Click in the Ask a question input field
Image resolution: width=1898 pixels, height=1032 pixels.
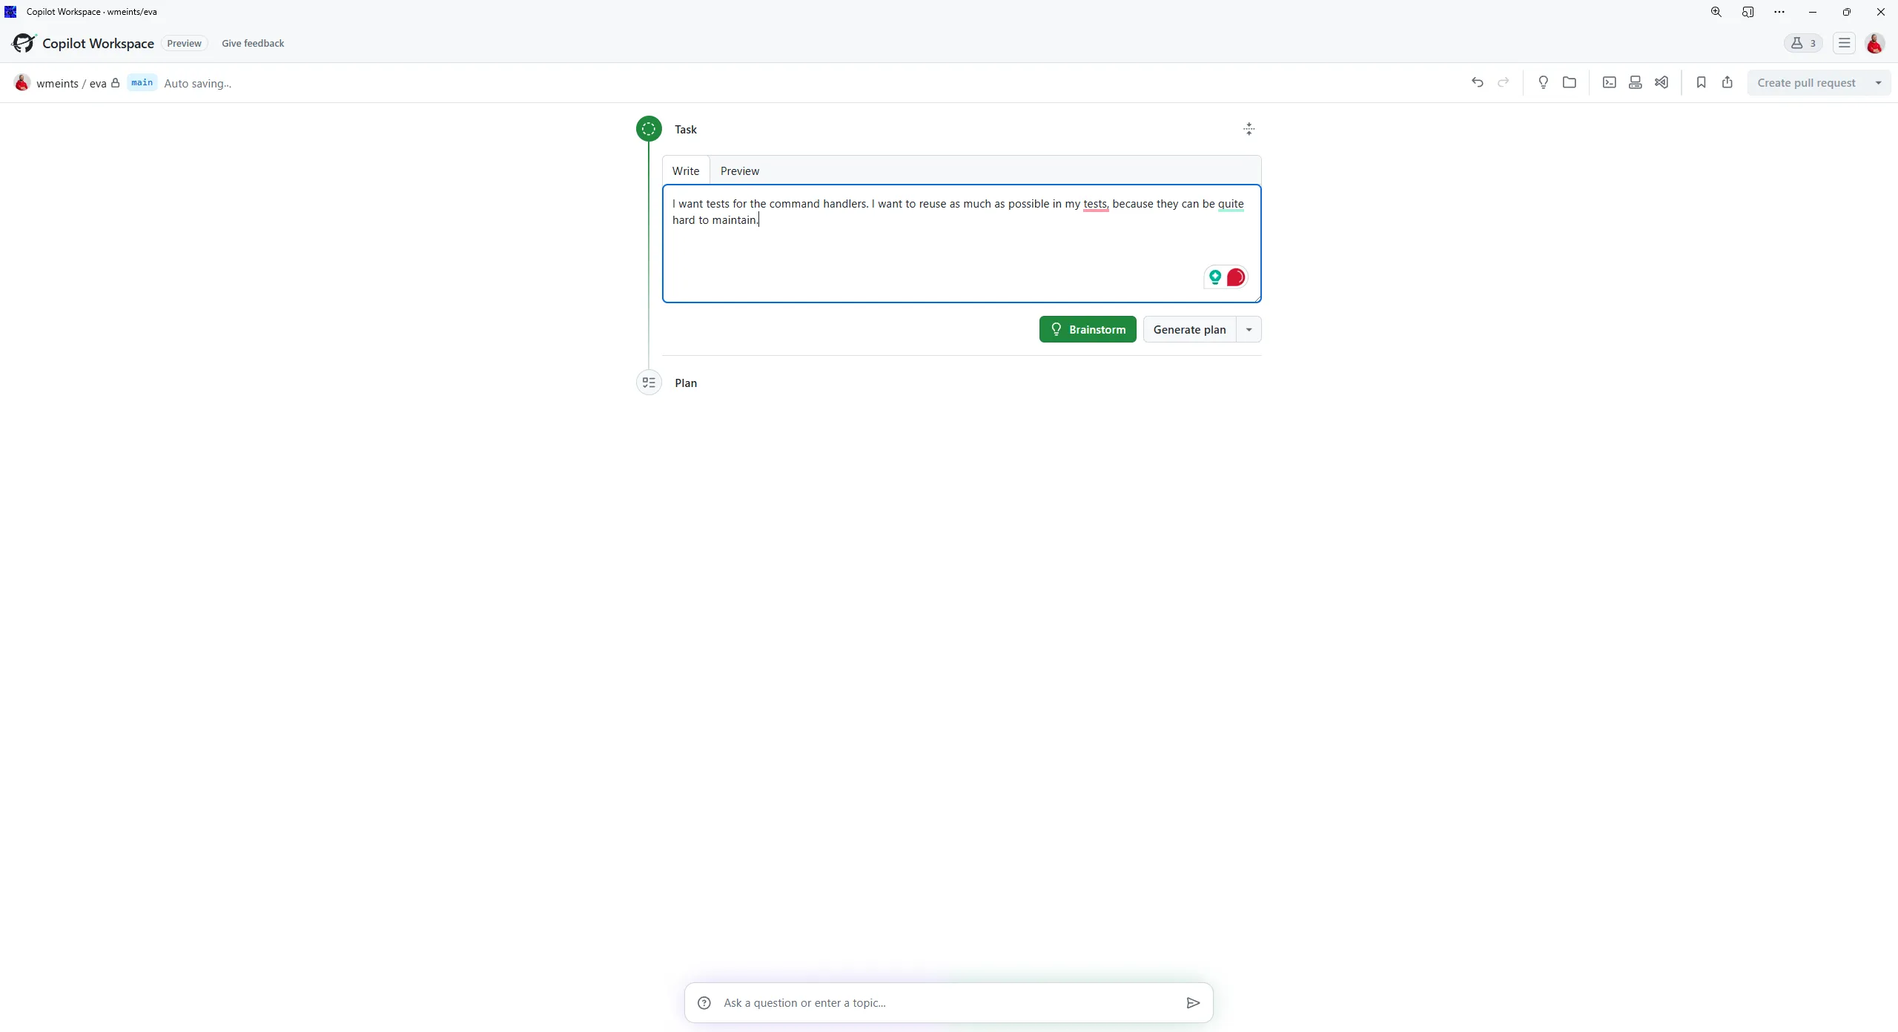click(949, 1003)
